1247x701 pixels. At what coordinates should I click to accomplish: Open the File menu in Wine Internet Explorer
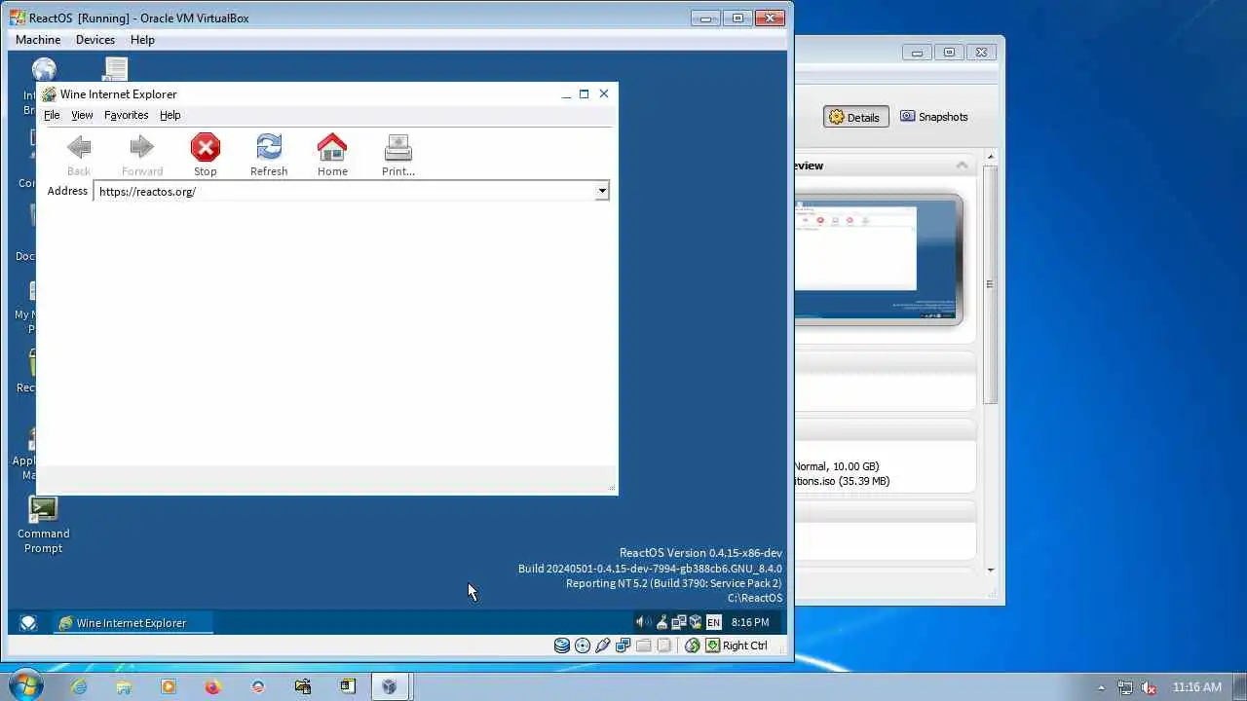[x=52, y=115]
